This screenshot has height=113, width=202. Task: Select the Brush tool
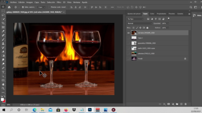tap(3, 40)
